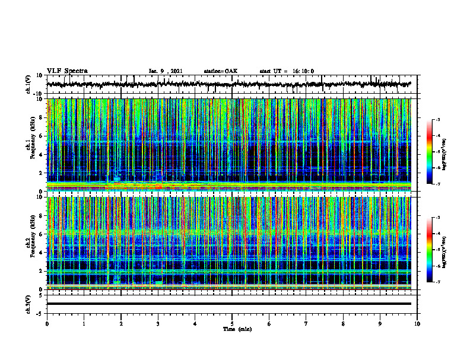Click time axis tick label "3"
Viewport: 470px width, 363px height.
(158, 324)
